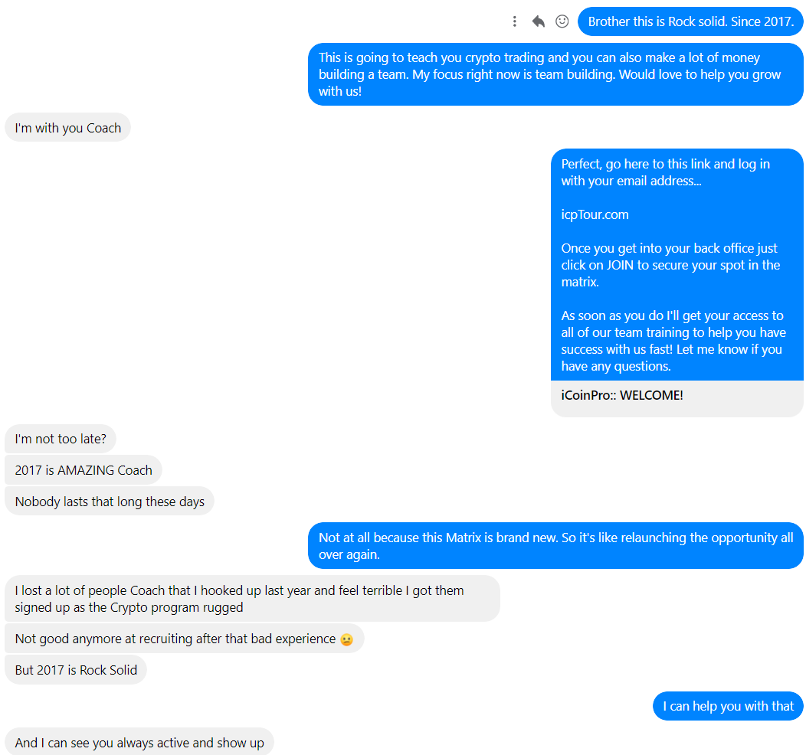This screenshot has height=755, width=806.
Task: Click the sad face emoji in message
Action: click(347, 639)
